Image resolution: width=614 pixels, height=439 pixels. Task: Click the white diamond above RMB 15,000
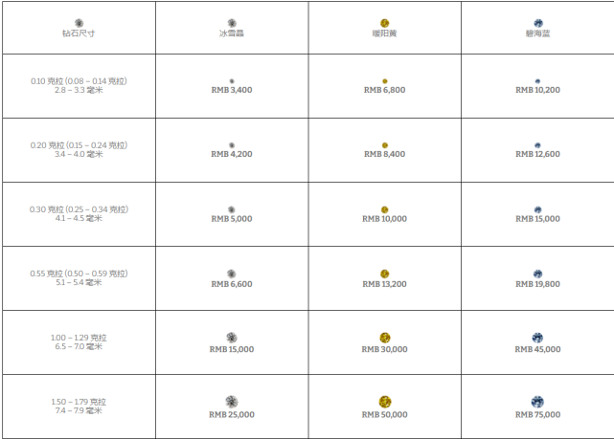click(232, 338)
